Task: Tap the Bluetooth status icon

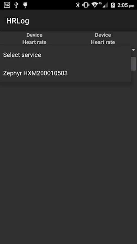Action: [78, 5]
